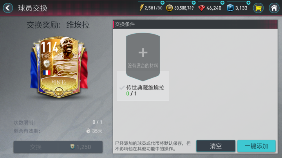282x158 pixels.
Task: Go back using the arrow icon
Action: 8,8
